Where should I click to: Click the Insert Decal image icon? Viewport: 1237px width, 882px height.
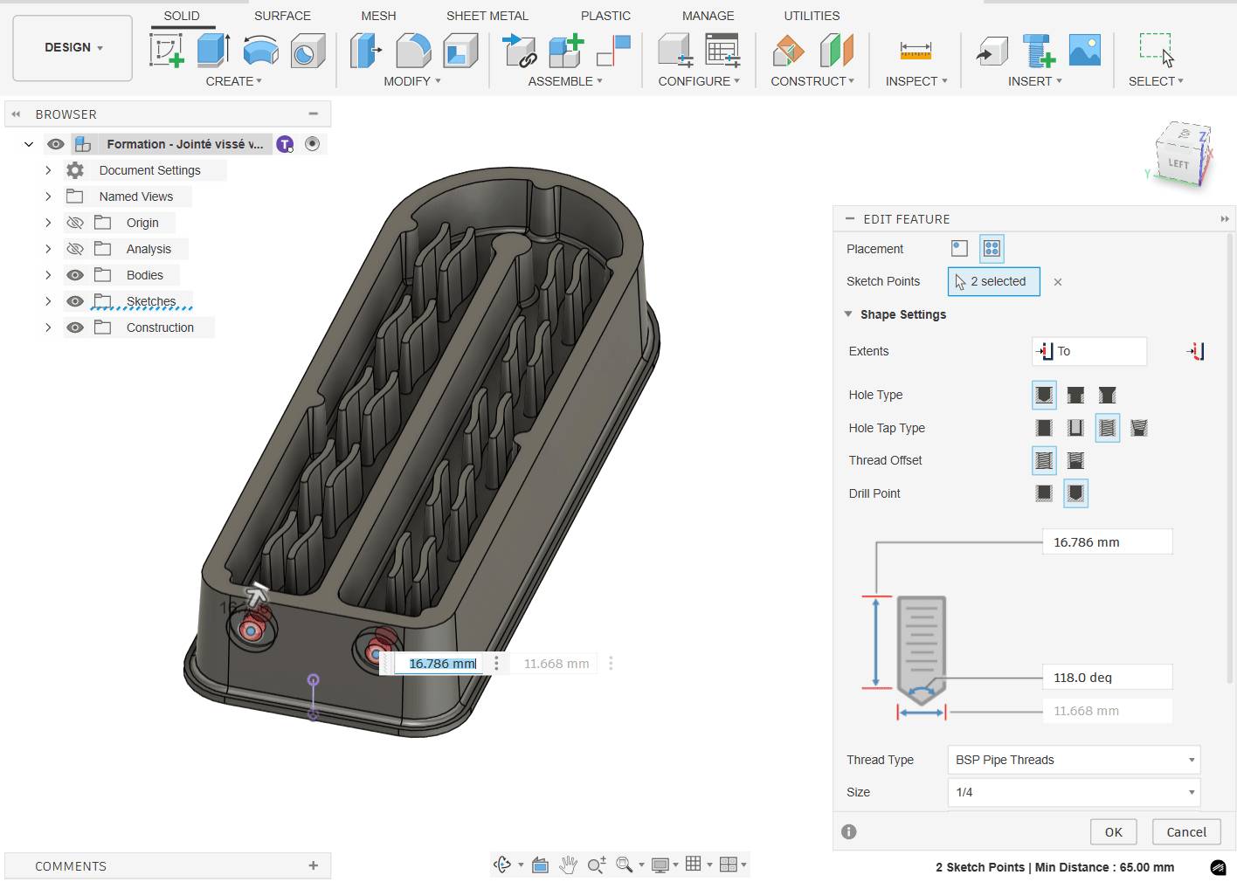tap(1084, 51)
